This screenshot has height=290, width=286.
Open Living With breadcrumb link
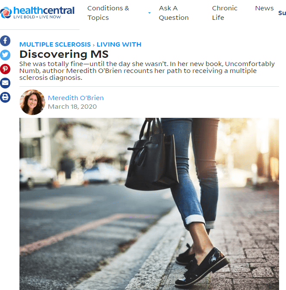coord(119,44)
